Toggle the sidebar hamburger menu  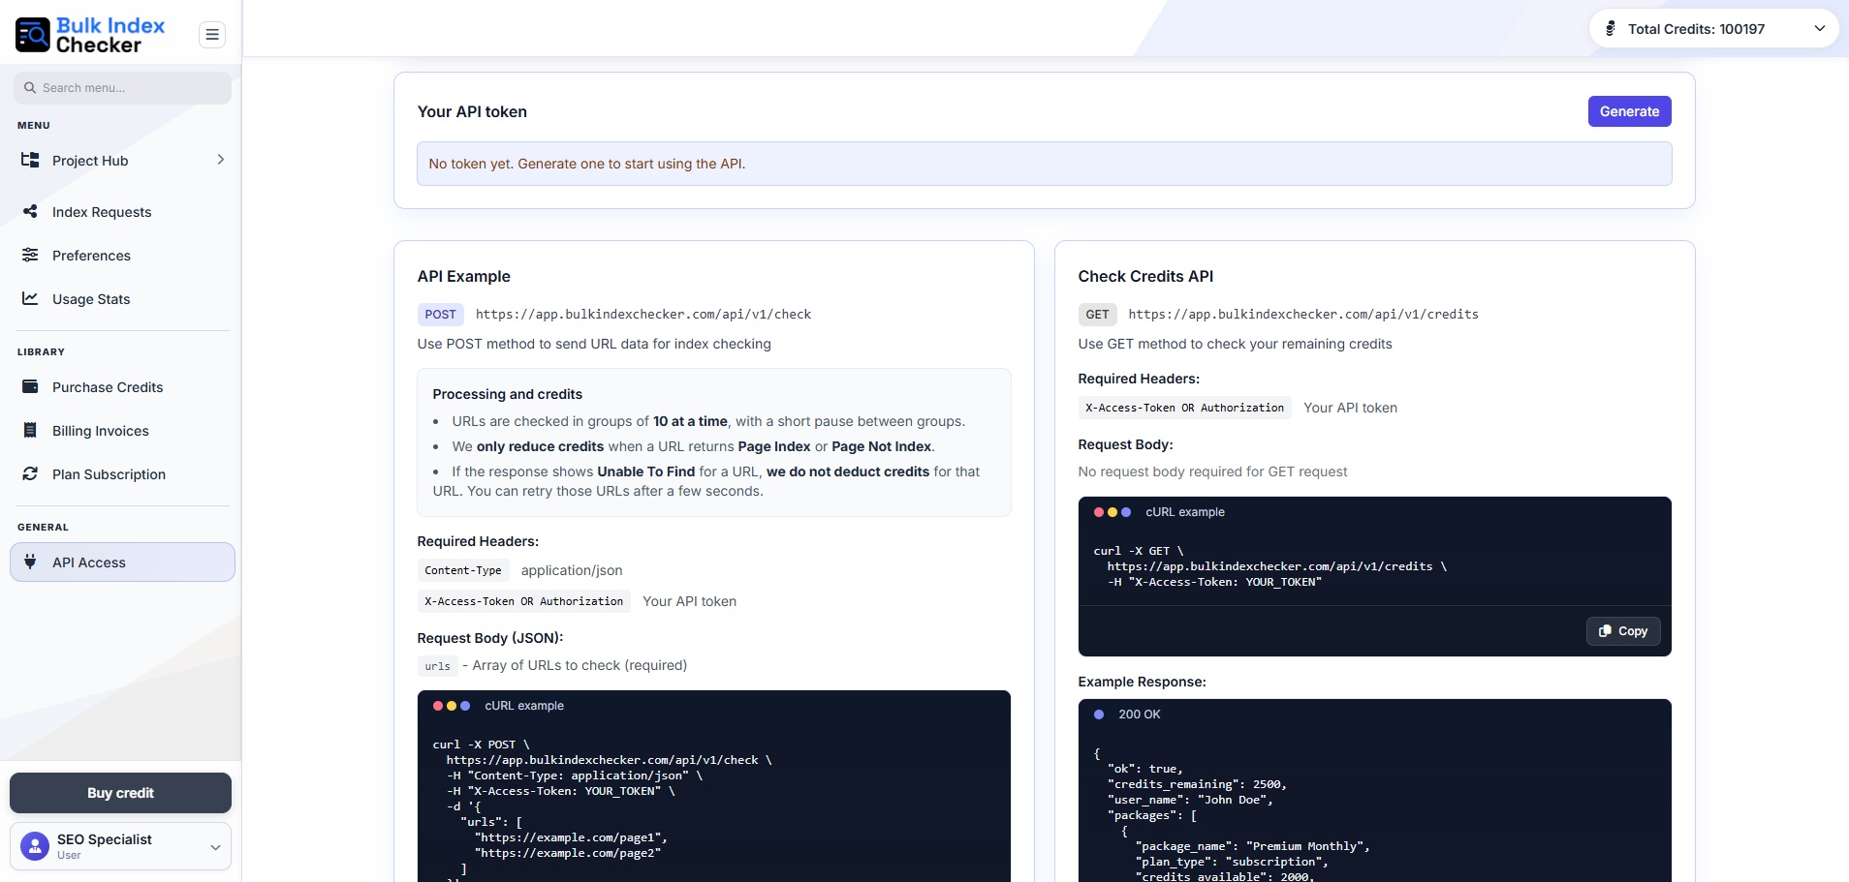coord(212,35)
